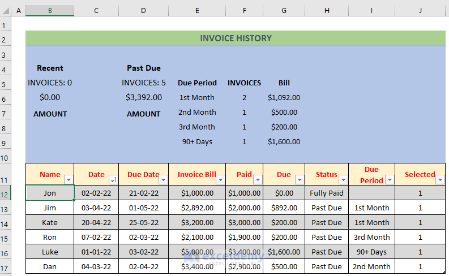Click the Bill summary header

pyautogui.click(x=284, y=83)
